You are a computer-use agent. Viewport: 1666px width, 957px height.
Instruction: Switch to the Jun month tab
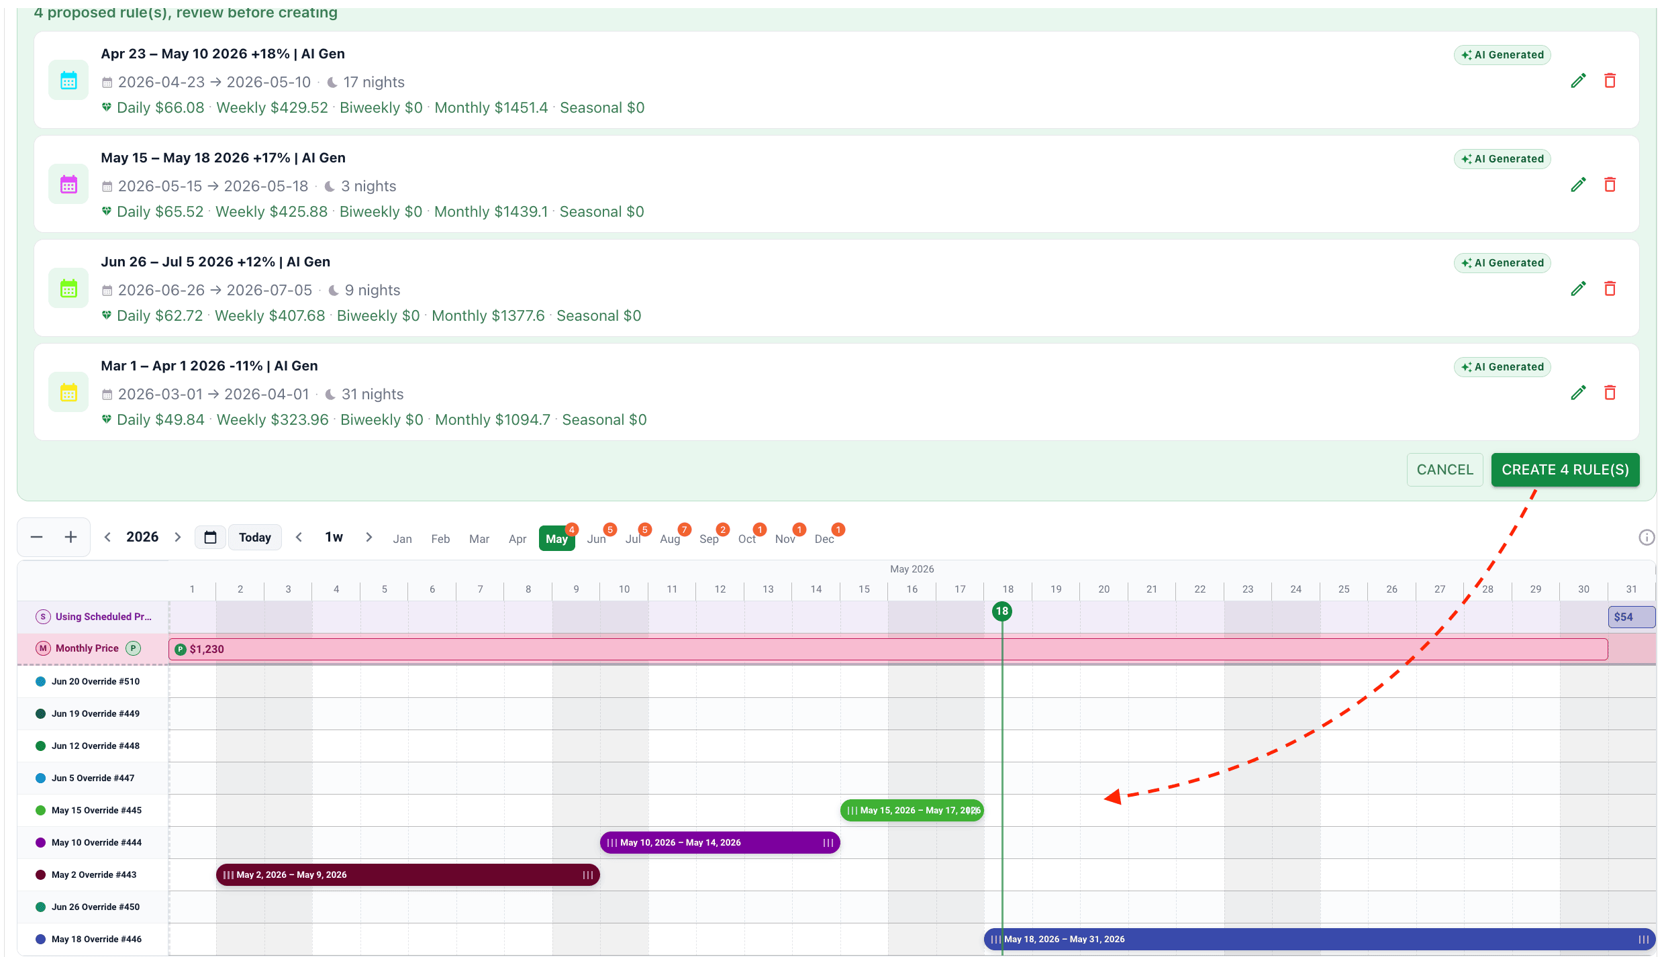pyautogui.click(x=597, y=539)
